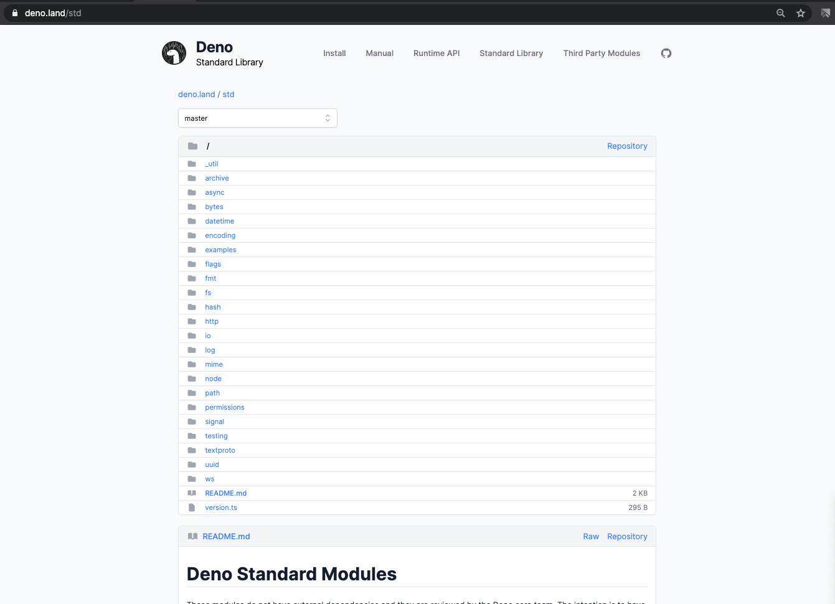Select Standard Library nav item
Viewport: 835px width, 604px height.
511,54
